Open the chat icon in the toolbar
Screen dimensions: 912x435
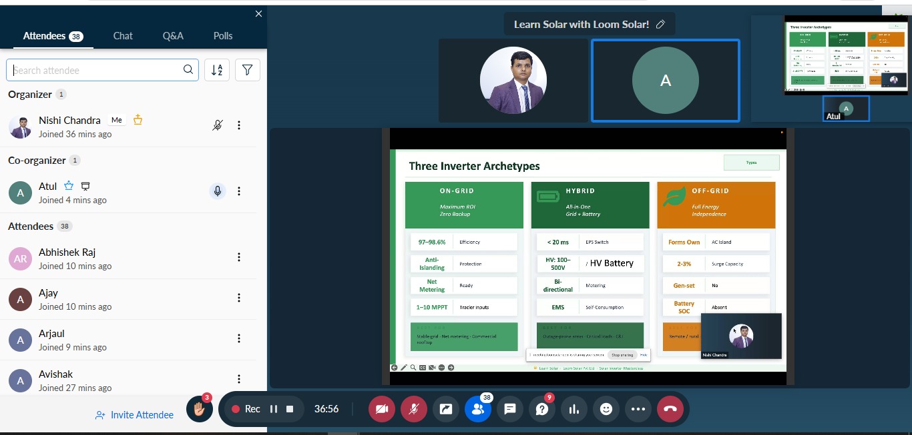coord(510,409)
